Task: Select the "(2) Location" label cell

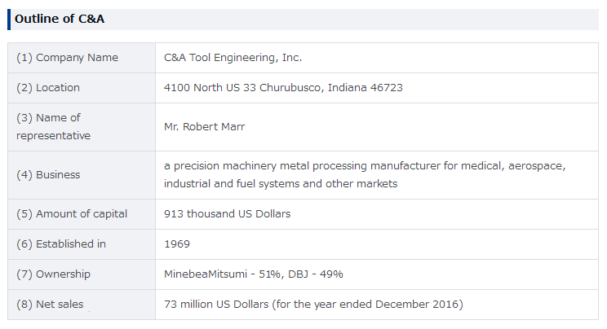Action: tap(48, 88)
